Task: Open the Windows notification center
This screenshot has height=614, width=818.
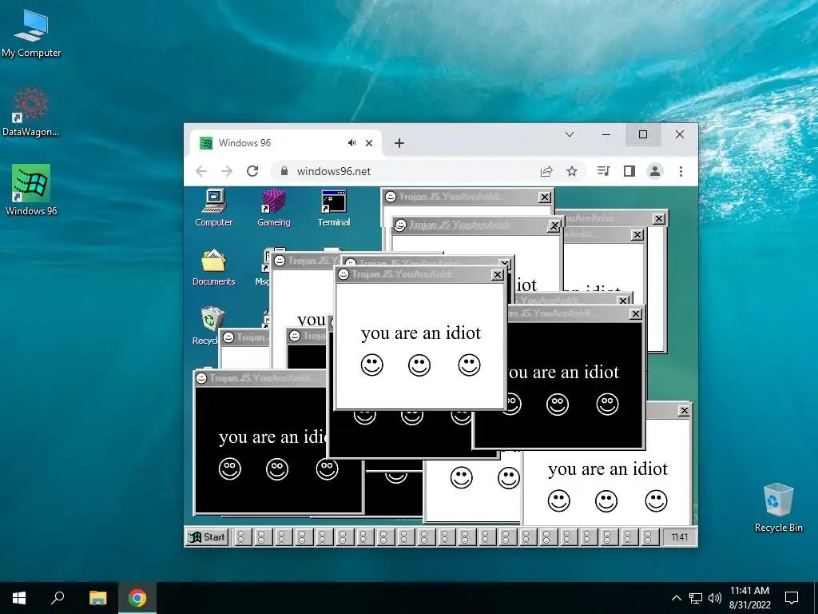Action: pos(792,598)
